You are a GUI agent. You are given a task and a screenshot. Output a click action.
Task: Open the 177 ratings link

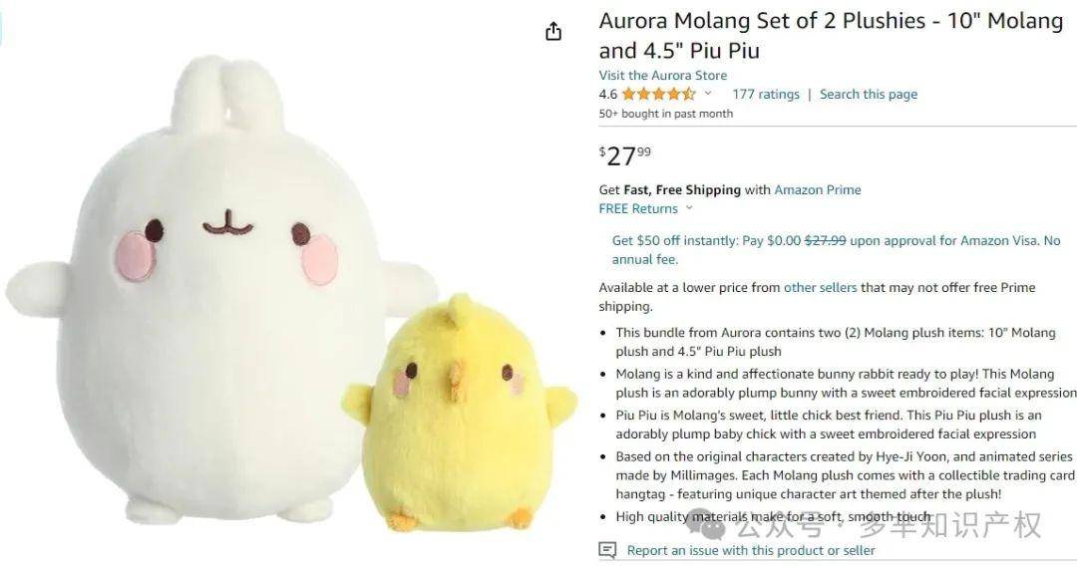click(766, 94)
